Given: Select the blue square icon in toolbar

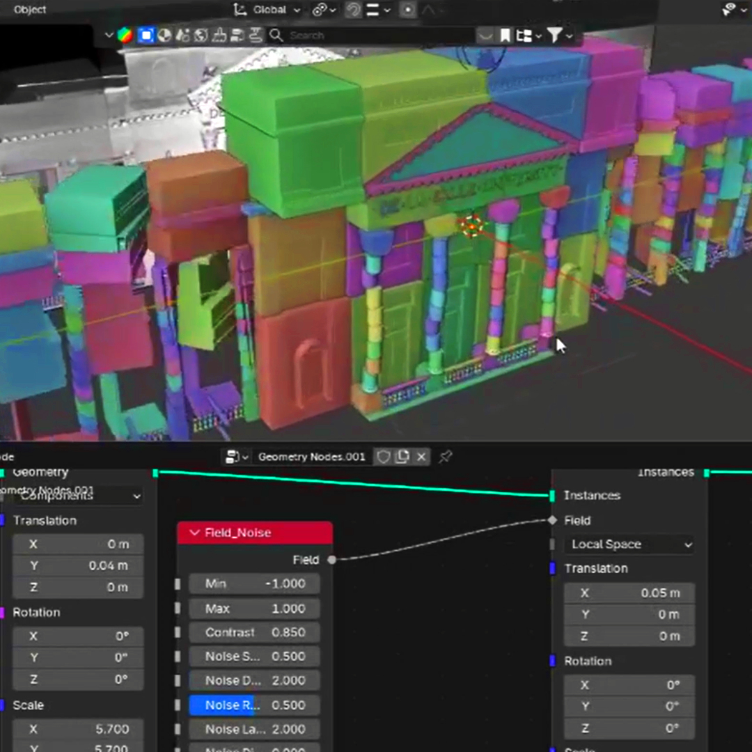Looking at the screenshot, I should (x=146, y=35).
